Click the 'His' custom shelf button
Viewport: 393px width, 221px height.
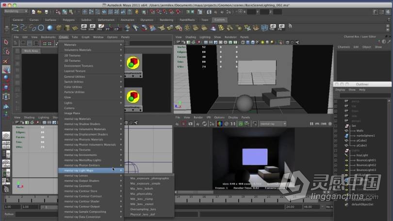click(x=101, y=28)
